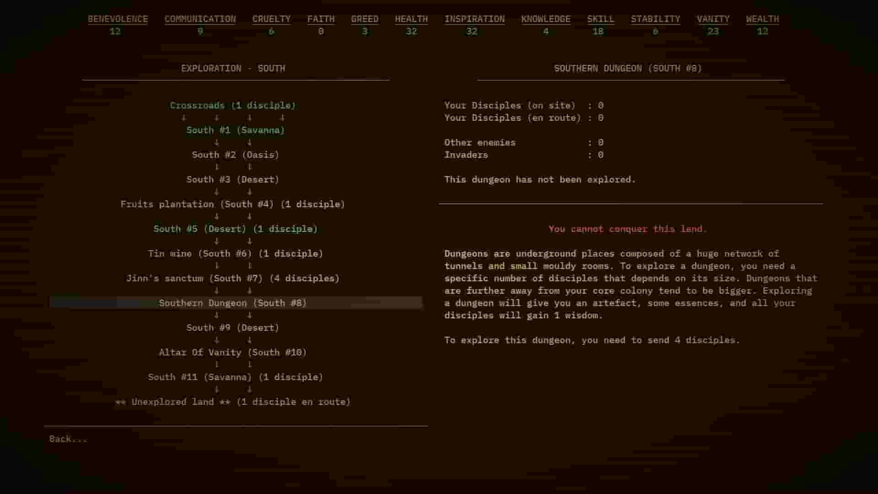Select South #11 (Savanna)
The width and height of the screenshot is (878, 494).
point(235,377)
